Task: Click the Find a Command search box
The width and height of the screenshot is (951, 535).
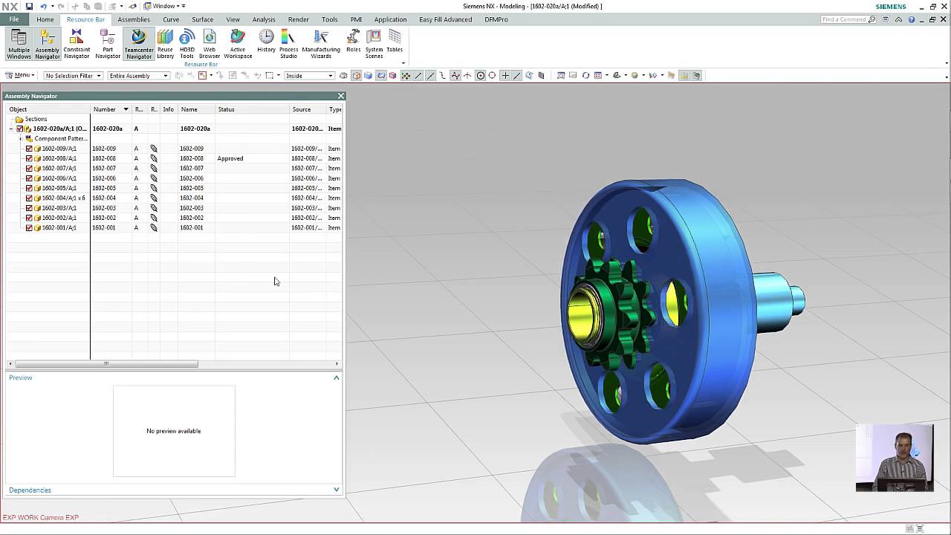Action: coord(849,19)
